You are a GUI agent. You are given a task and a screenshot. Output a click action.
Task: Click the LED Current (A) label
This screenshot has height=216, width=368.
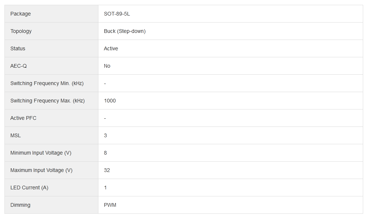point(29,188)
